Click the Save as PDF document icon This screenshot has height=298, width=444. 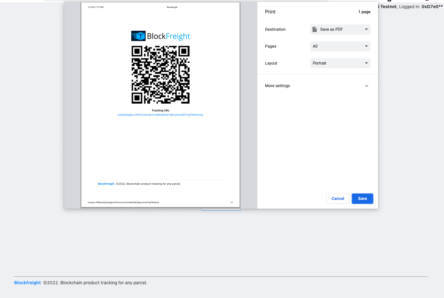[x=315, y=29]
